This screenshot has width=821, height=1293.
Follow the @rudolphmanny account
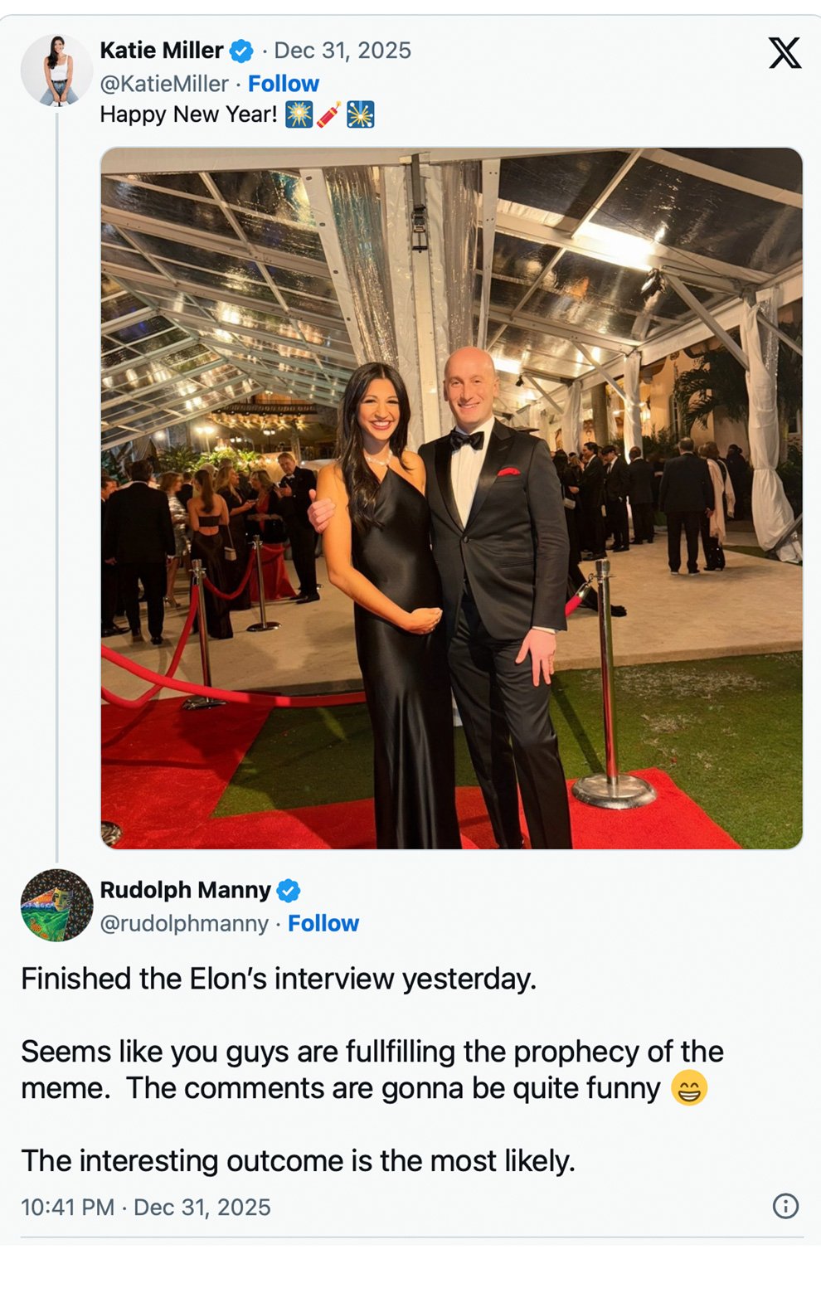pos(323,923)
